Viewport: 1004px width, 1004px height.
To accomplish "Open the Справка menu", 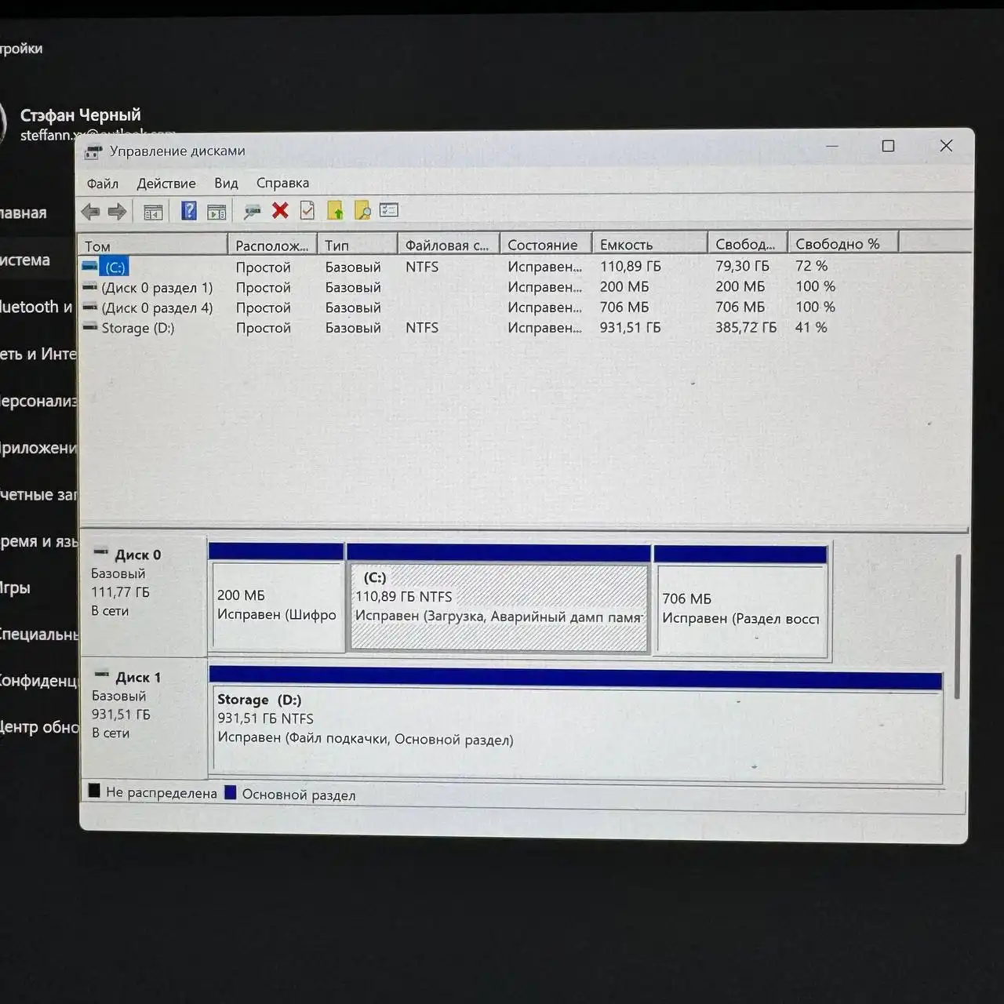I will [282, 183].
